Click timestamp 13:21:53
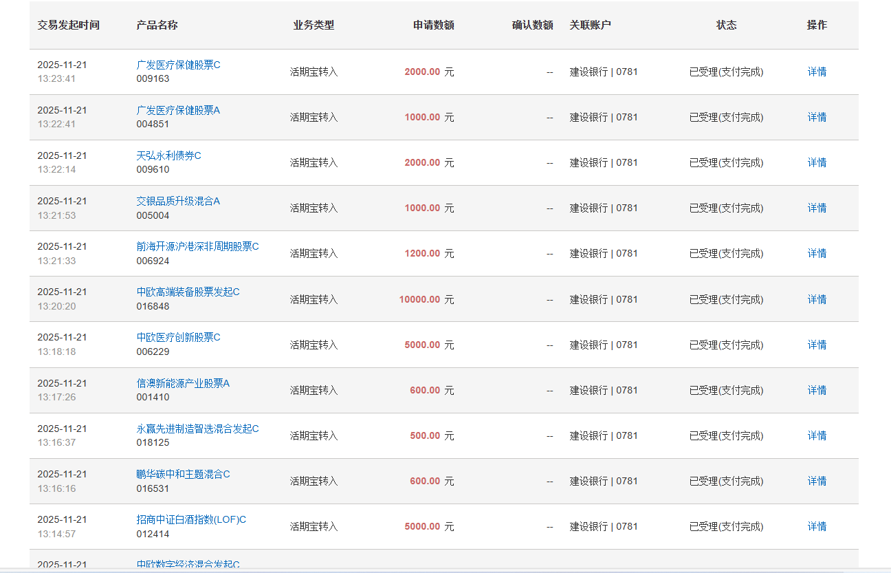This screenshot has height=573, width=891. 56,215
